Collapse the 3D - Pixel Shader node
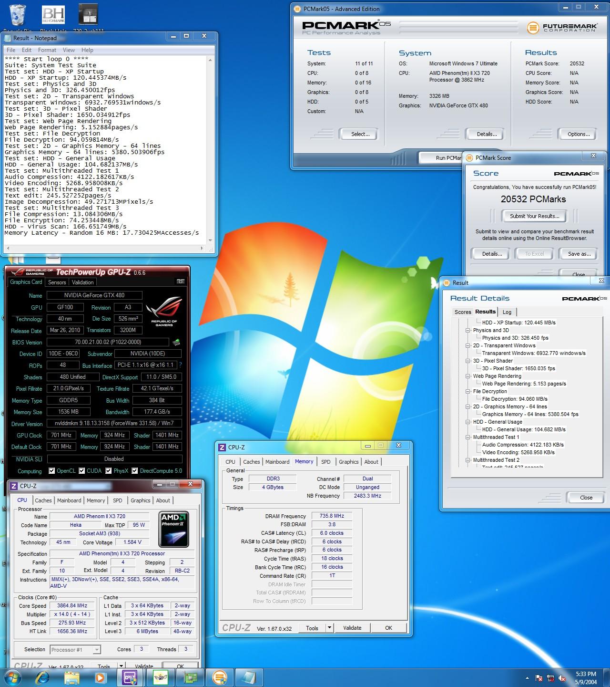 (x=468, y=361)
